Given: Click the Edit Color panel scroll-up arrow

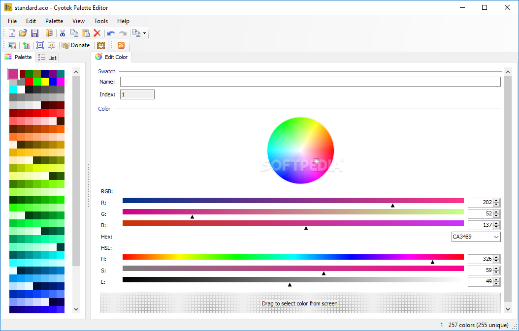Looking at the screenshot, I should (x=508, y=72).
